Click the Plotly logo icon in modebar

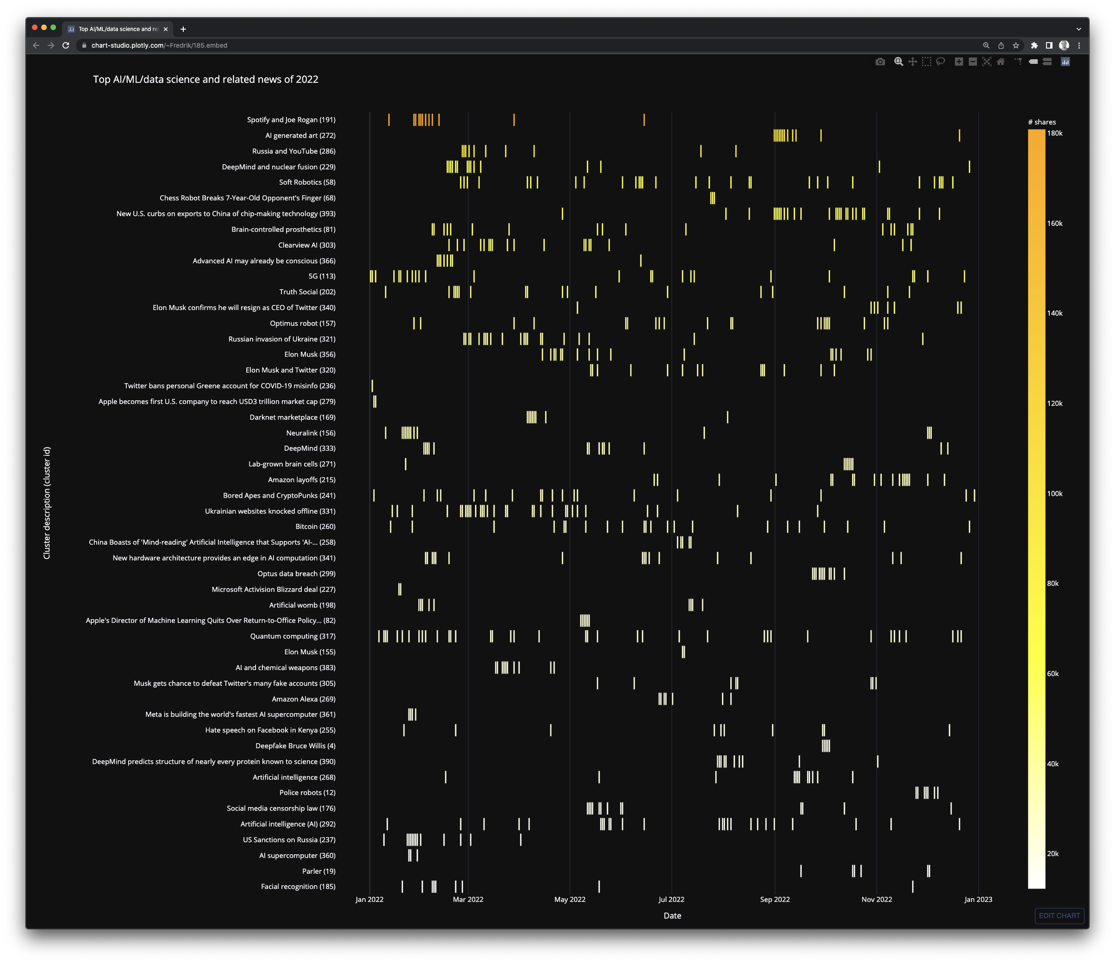coord(1065,62)
